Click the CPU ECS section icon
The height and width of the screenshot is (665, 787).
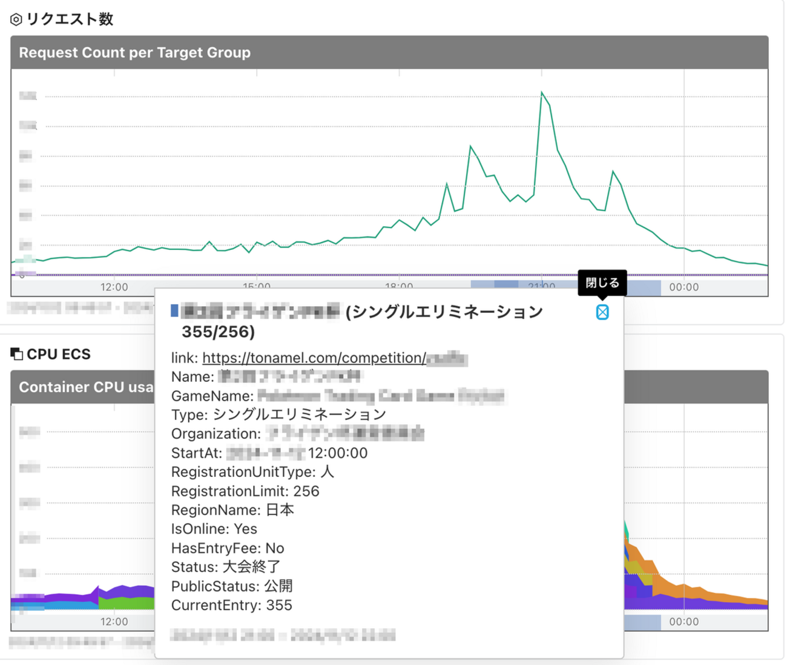16,354
